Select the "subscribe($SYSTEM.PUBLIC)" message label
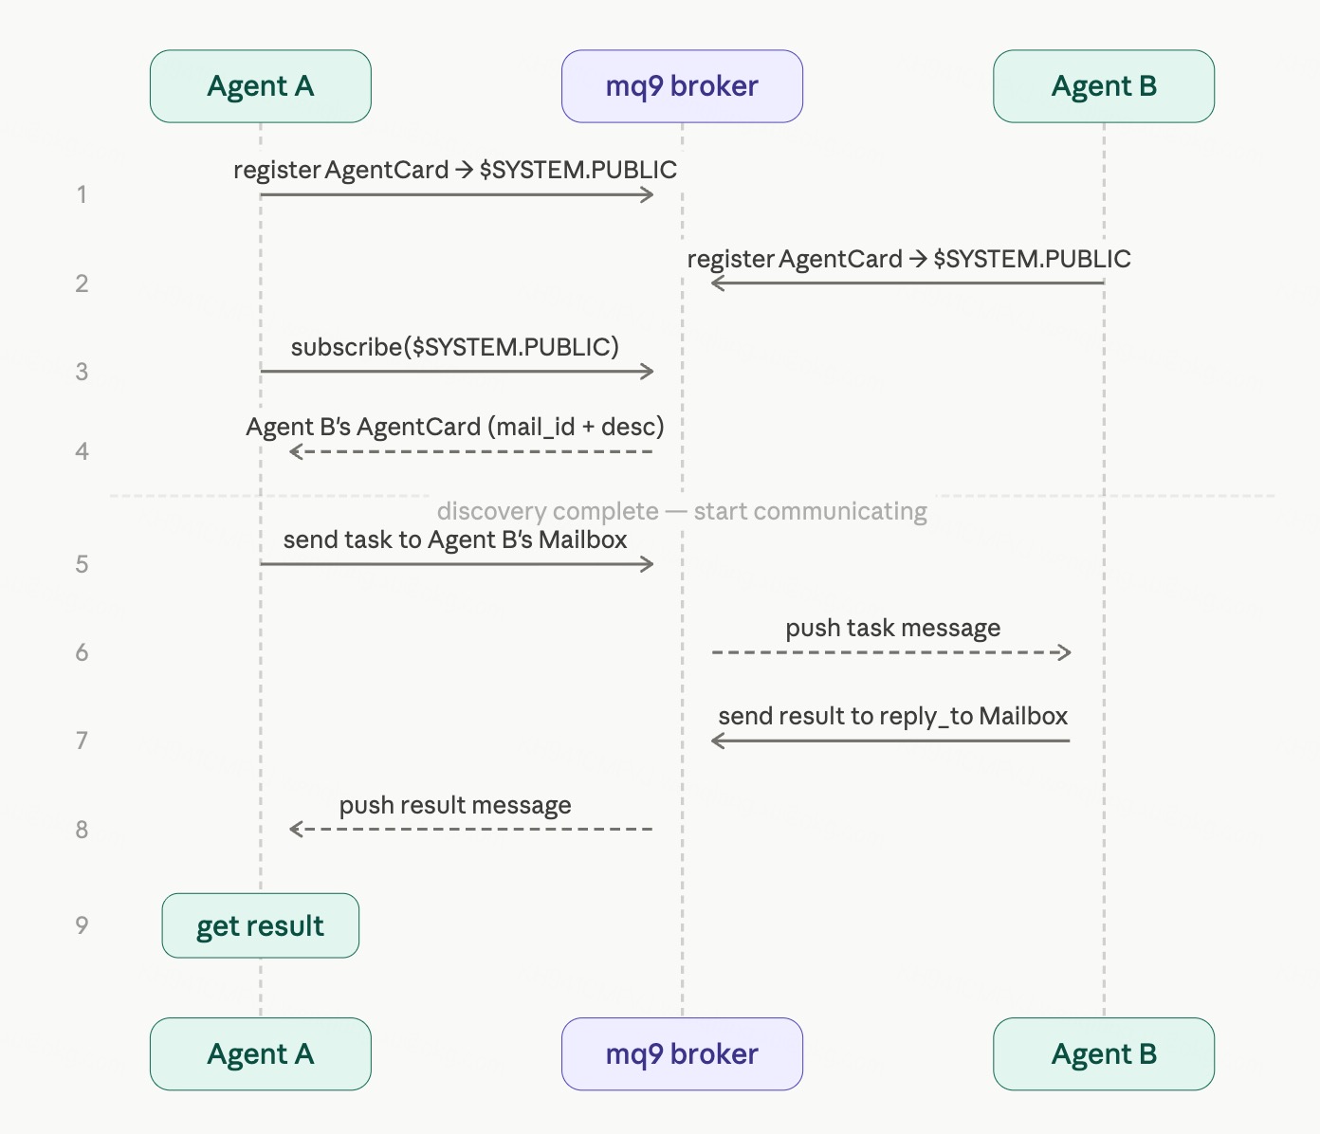 pyautogui.click(x=455, y=347)
